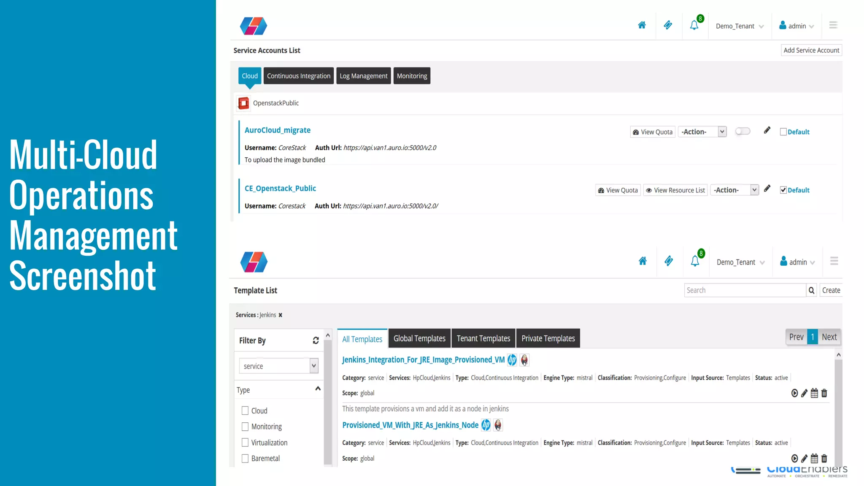The width and height of the screenshot is (864, 486).
Task: Open the Action dropdown for CE_Openstack_Public
Action: click(x=734, y=190)
